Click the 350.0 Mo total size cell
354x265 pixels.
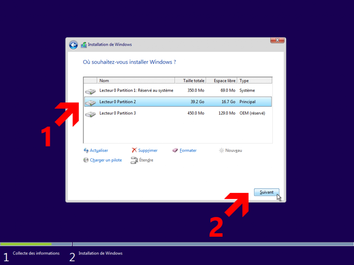[x=196, y=90]
